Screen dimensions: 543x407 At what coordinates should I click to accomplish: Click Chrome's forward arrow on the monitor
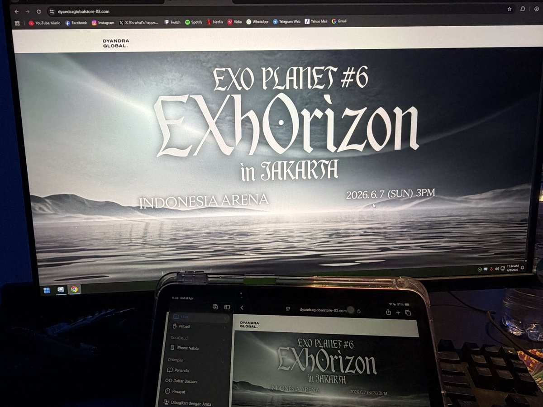[x=28, y=11]
